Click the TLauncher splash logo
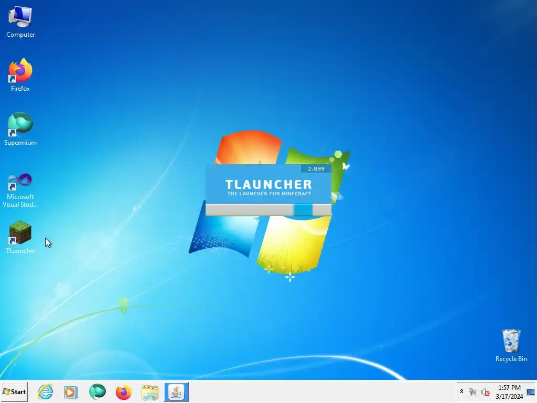The image size is (537, 403). [x=268, y=187]
